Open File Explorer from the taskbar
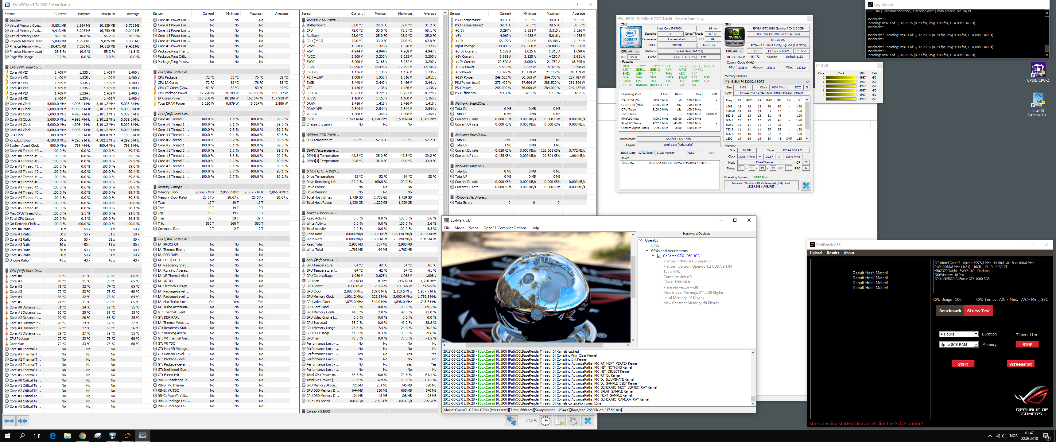This screenshot has width=1056, height=442. (x=67, y=436)
